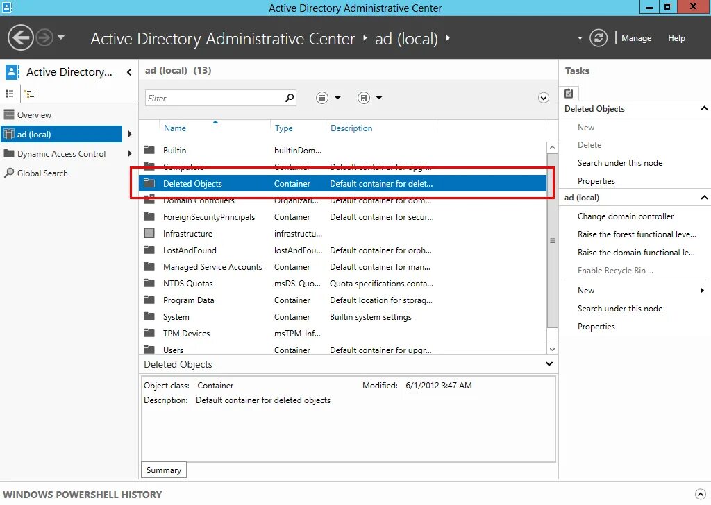The width and height of the screenshot is (711, 505).
Task: Click the Filter text box
Action: point(220,98)
